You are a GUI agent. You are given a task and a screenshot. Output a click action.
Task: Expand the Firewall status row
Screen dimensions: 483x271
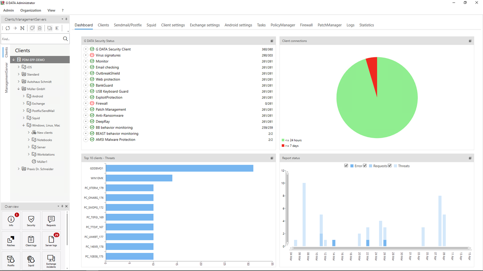(x=86, y=103)
